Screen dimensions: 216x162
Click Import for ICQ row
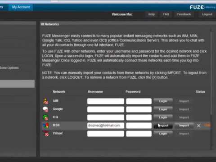(184, 117)
